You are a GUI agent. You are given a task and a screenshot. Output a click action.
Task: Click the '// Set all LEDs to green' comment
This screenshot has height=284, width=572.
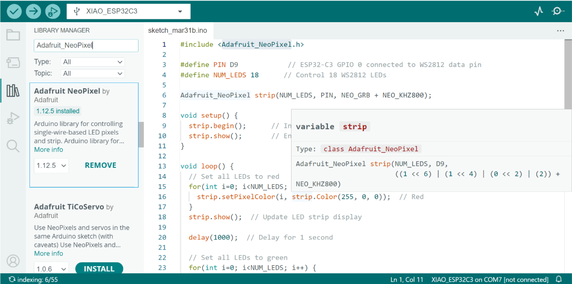tap(238, 257)
